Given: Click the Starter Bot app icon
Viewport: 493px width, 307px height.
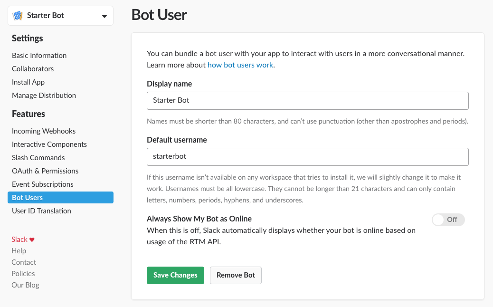Looking at the screenshot, I should pyautogui.click(x=19, y=15).
